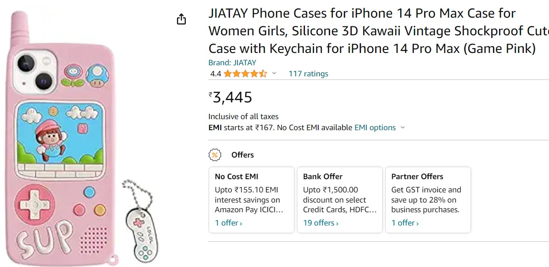The image size is (549, 267).
Task: Click the Offers heading
Action: click(x=242, y=155)
